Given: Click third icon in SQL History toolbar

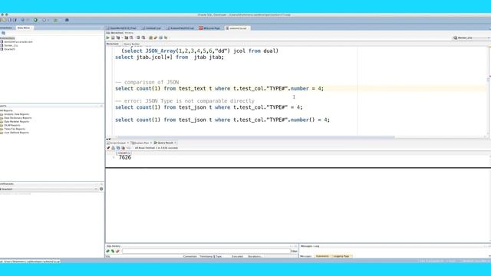Looking at the screenshot, I should tap(117, 251).
